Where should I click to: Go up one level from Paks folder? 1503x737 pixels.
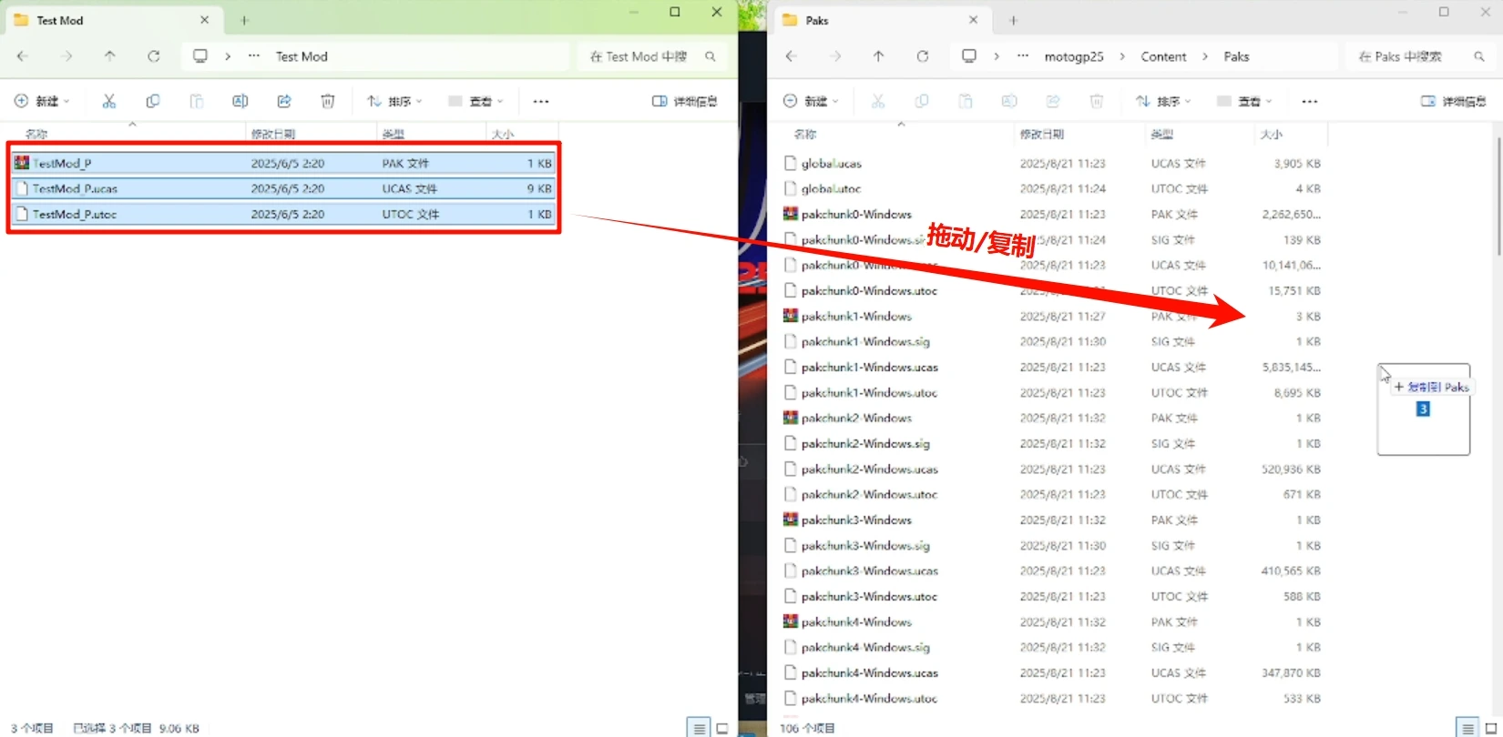pos(879,56)
